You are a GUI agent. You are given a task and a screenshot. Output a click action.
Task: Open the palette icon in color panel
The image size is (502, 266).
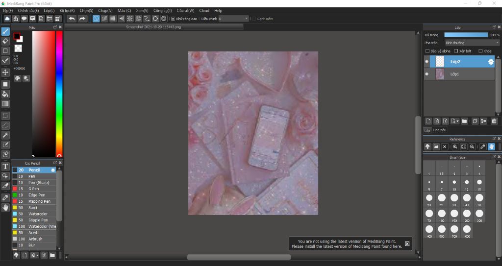pos(18,78)
